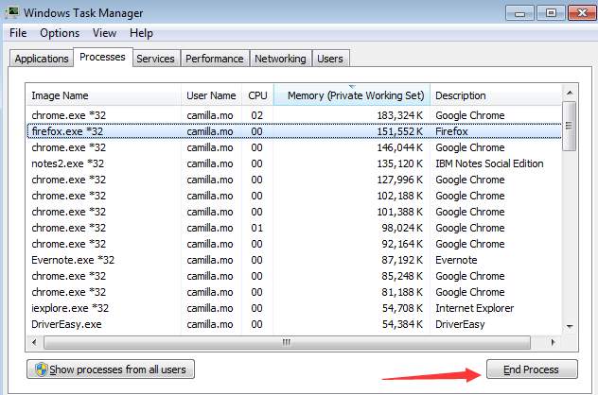The height and width of the screenshot is (395, 598).
Task: Click the 135,120 K memory cell
Action: pyautogui.click(x=400, y=163)
